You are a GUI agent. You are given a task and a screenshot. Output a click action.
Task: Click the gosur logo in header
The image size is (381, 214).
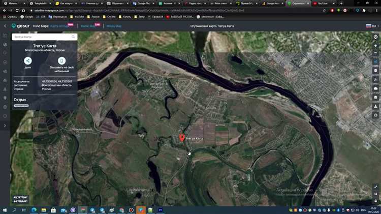(x=20, y=26)
